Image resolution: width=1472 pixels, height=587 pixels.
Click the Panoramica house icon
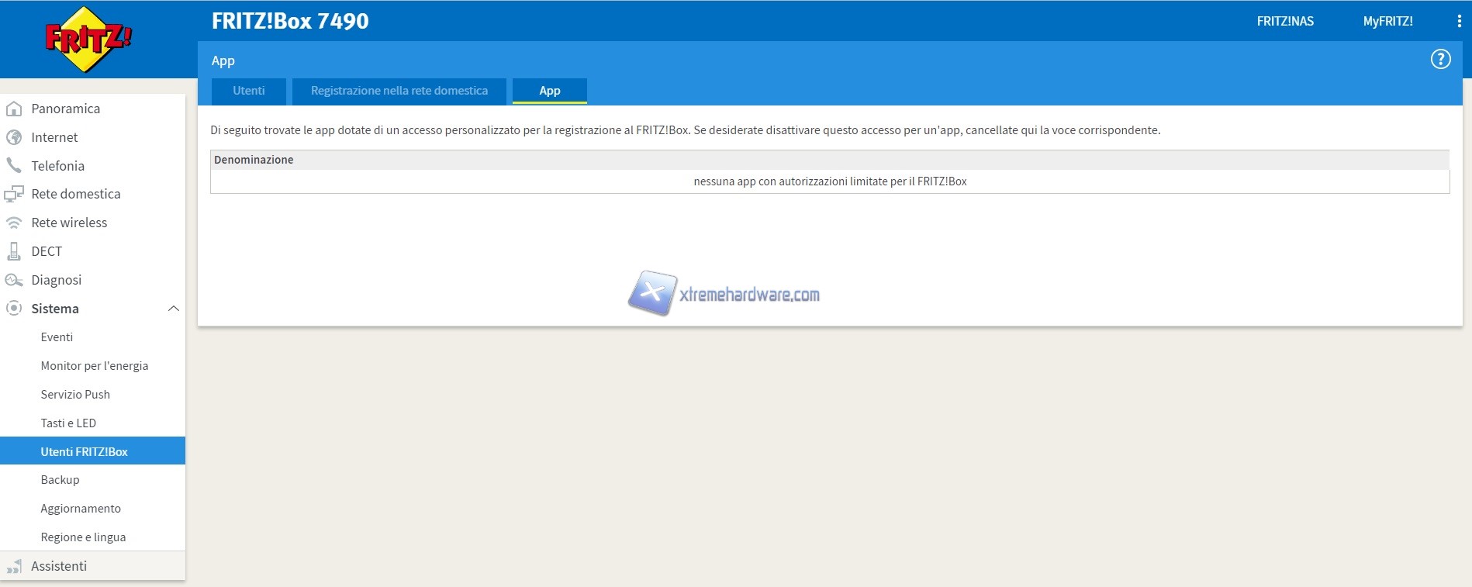click(14, 109)
